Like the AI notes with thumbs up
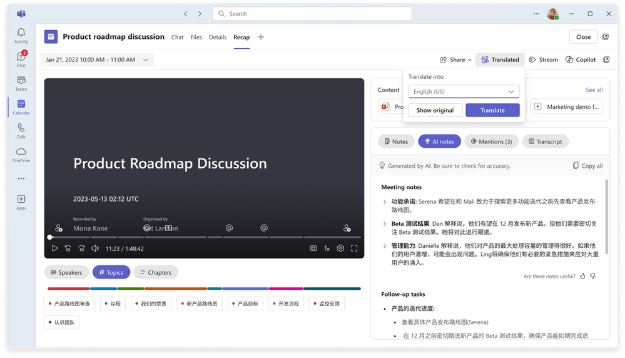Screen dimensions: 625x358 [x=582, y=276]
